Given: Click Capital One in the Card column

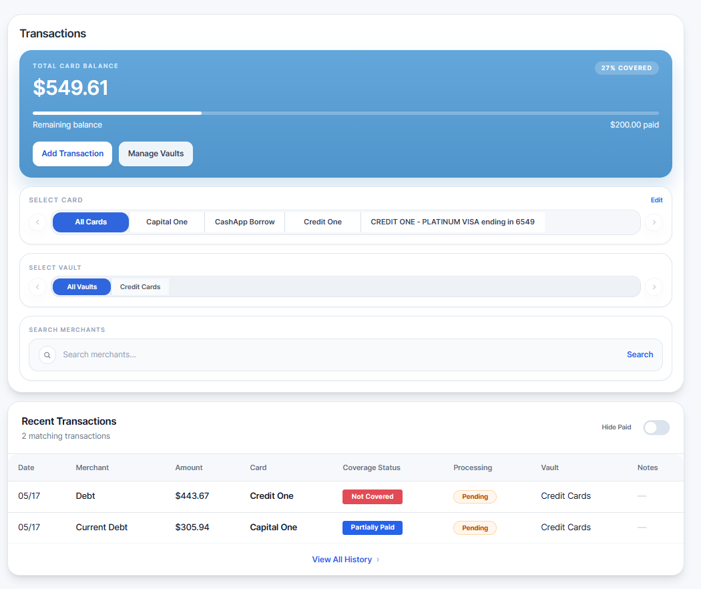Looking at the screenshot, I should pos(273,528).
